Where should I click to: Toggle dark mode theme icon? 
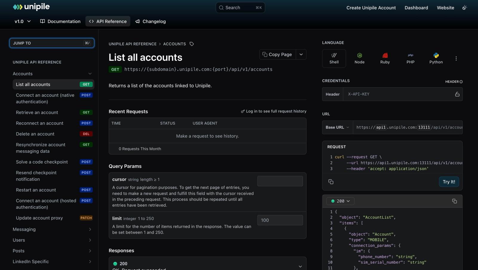coord(465,8)
